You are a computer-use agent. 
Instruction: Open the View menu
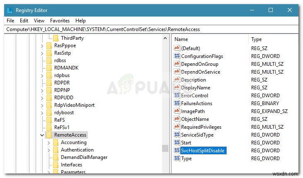tap(39, 21)
